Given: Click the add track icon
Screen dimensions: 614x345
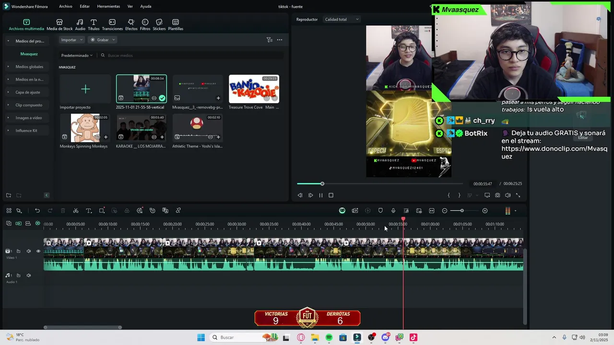Looking at the screenshot, I should [x=9, y=224].
